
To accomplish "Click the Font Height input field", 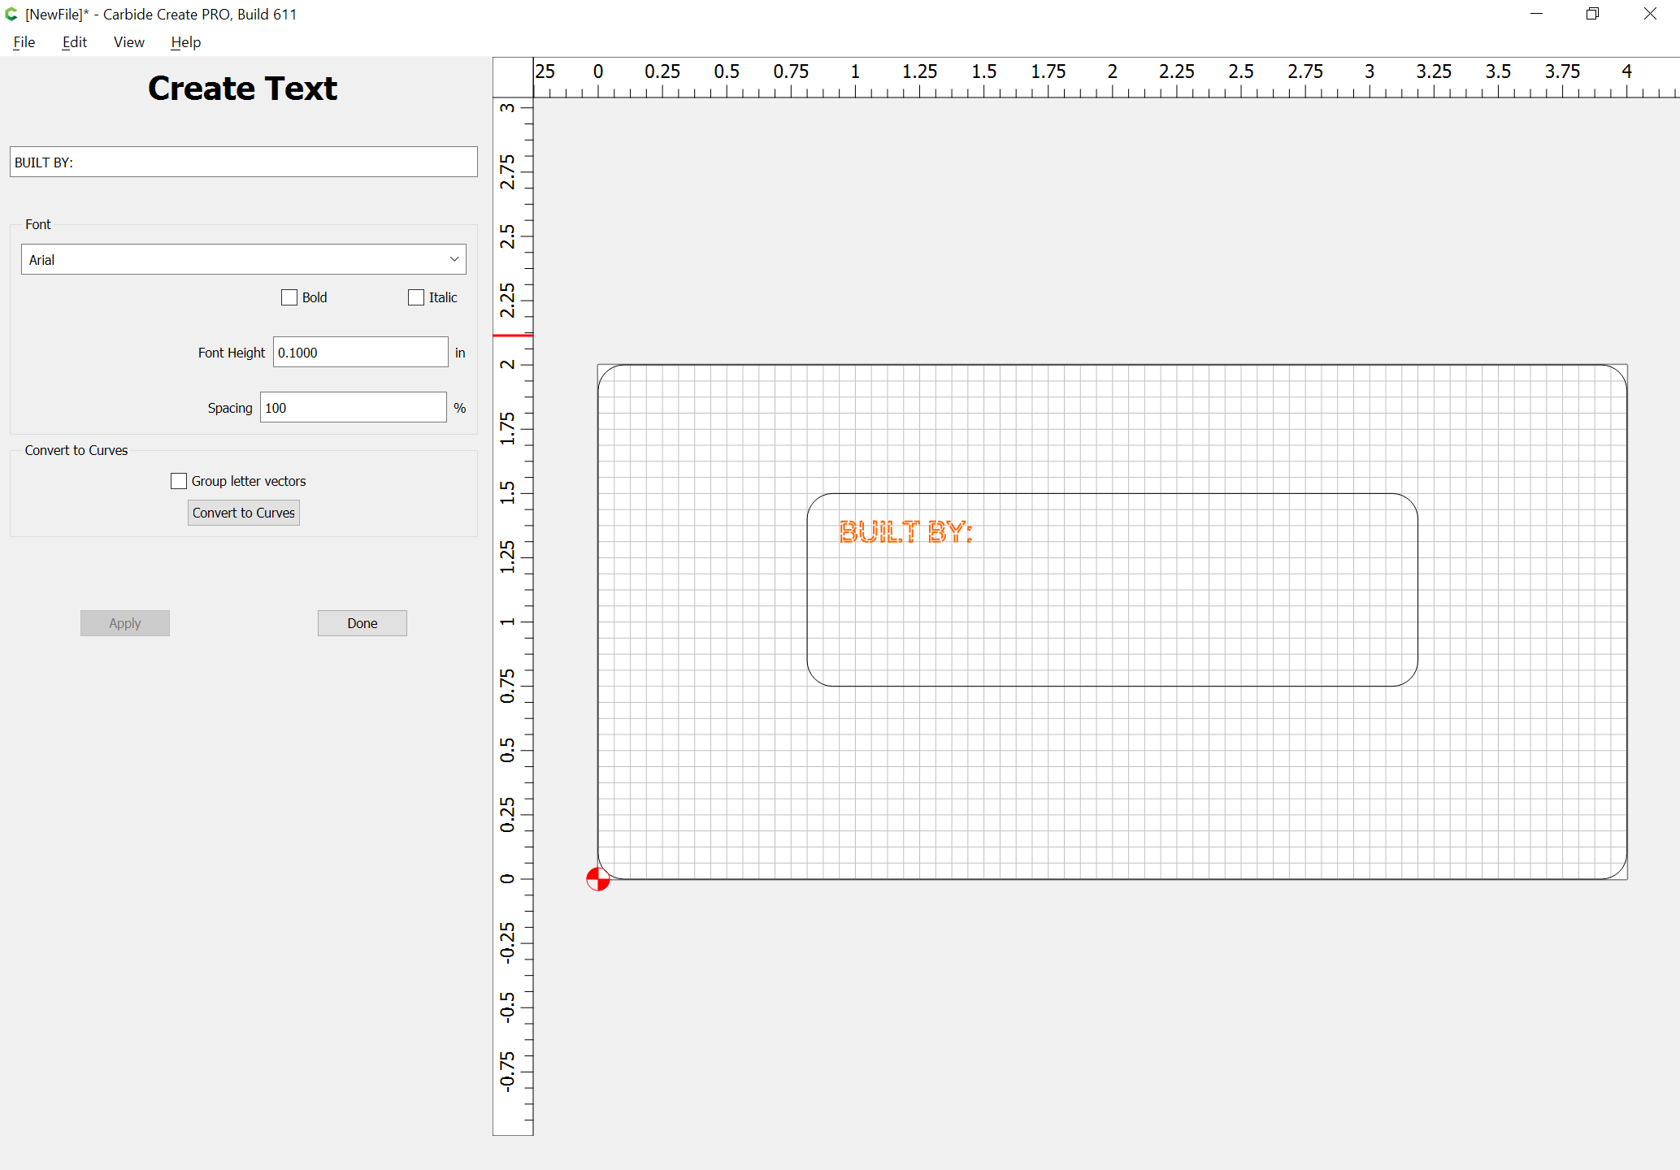I will click(x=360, y=352).
